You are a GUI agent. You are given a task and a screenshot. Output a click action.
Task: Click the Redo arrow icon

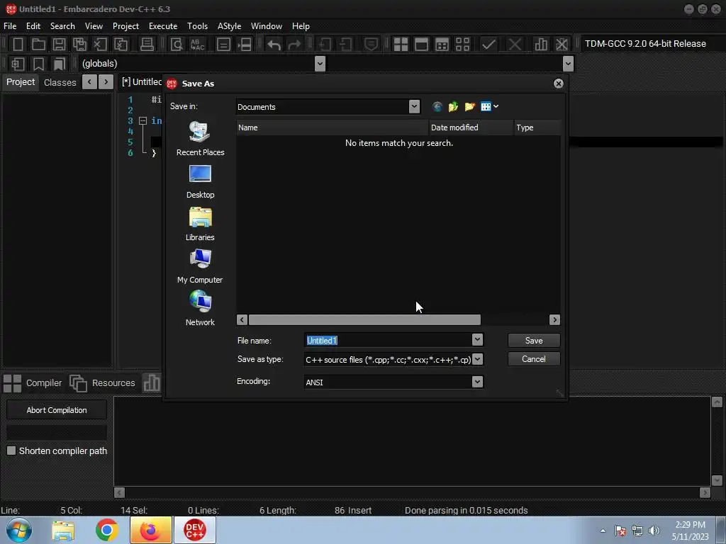[x=294, y=45]
